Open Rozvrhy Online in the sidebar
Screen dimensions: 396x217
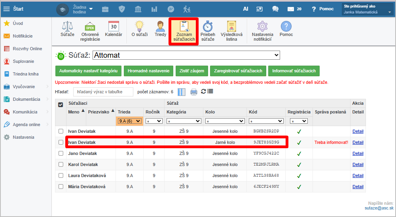(x=27, y=49)
